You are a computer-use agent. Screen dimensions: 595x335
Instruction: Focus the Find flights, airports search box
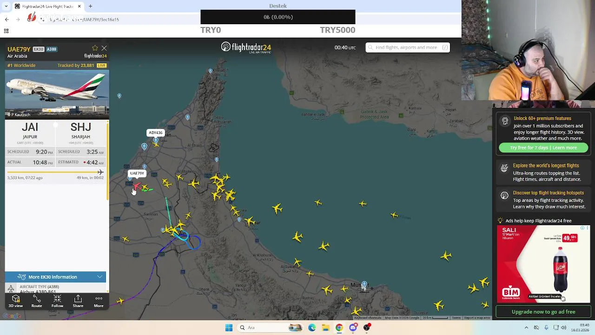click(408, 47)
